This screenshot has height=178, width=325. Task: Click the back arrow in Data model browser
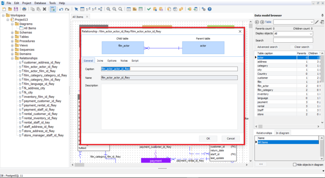pos(257,22)
